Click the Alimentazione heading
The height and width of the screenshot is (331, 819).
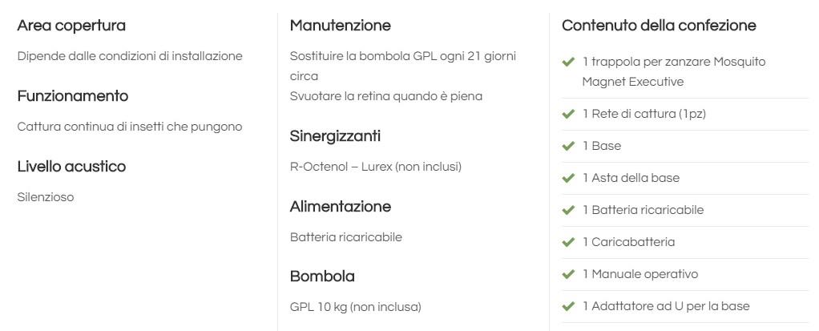point(341,207)
